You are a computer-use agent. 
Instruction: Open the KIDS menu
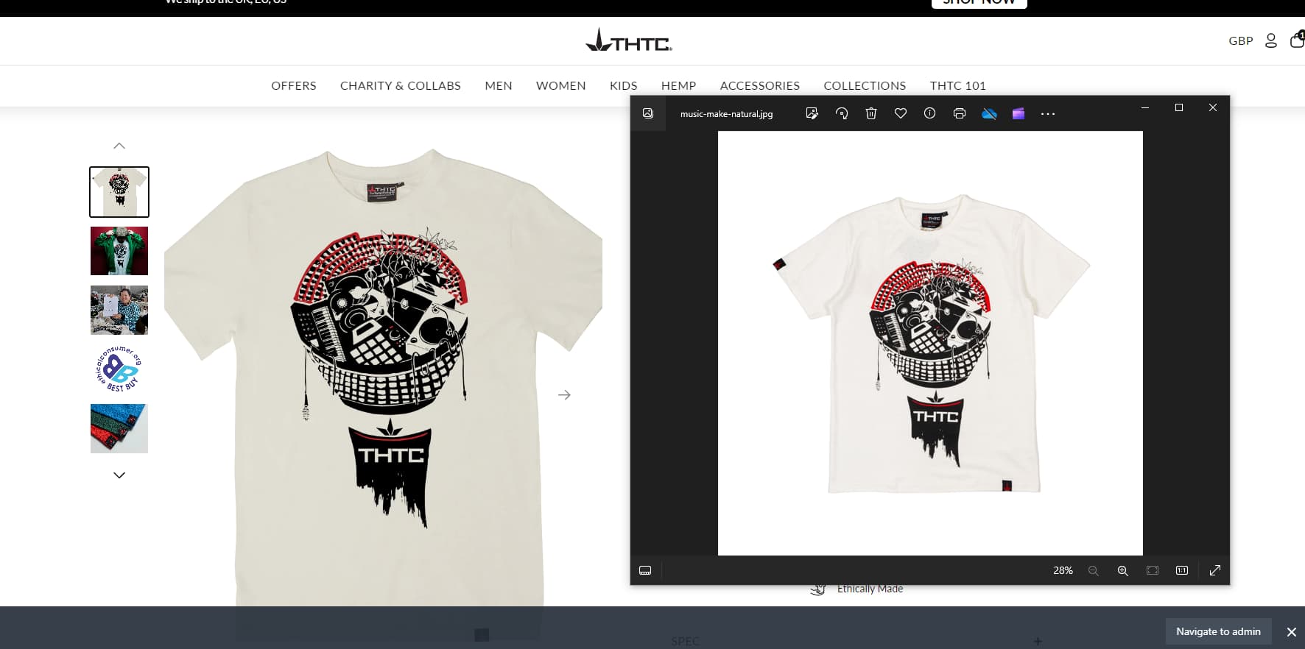[x=624, y=85]
